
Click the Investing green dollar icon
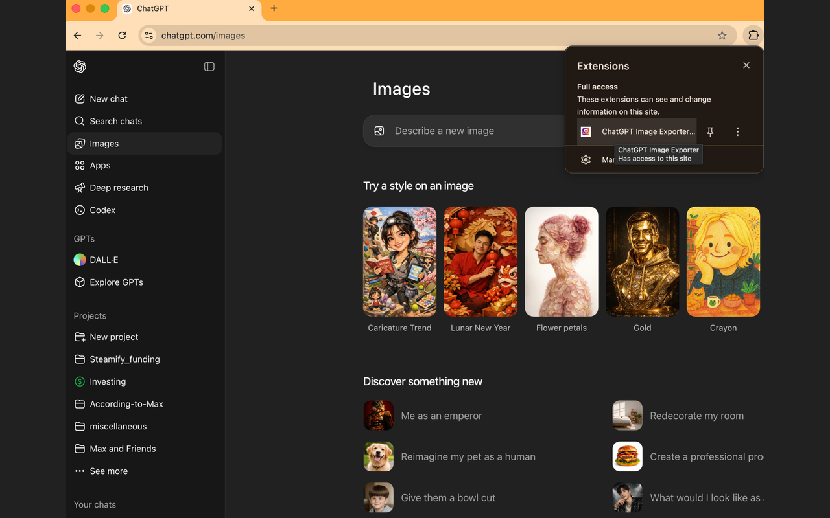(80, 381)
